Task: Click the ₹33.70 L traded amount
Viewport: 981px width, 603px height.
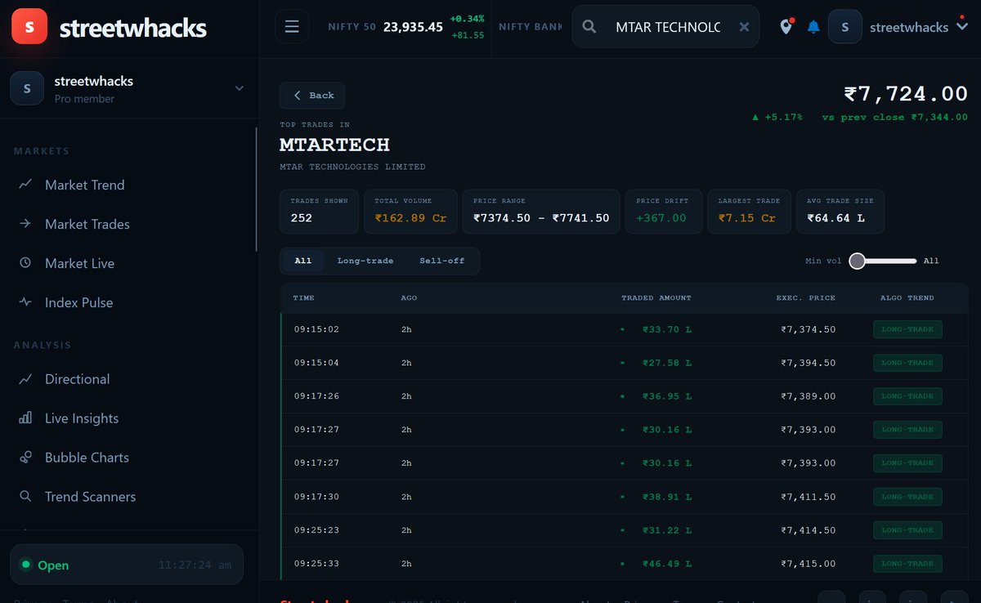Action: point(667,329)
